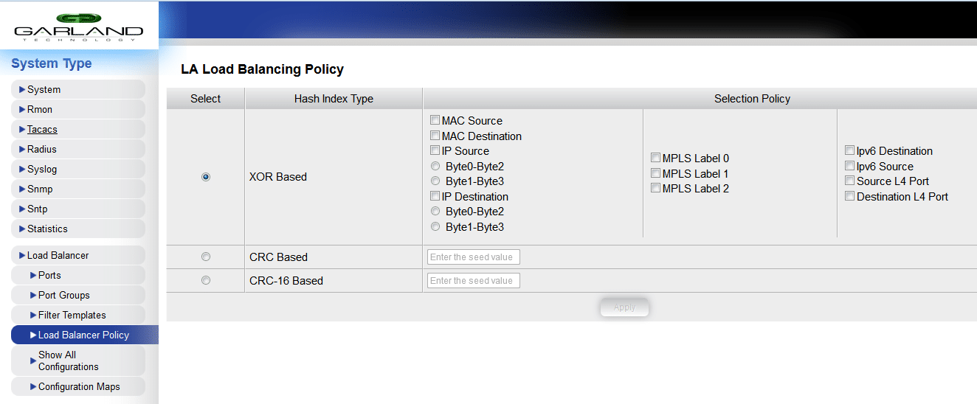Expand the Statistics arrow in sidebar
Screen dimensions: 977x404
23,229
